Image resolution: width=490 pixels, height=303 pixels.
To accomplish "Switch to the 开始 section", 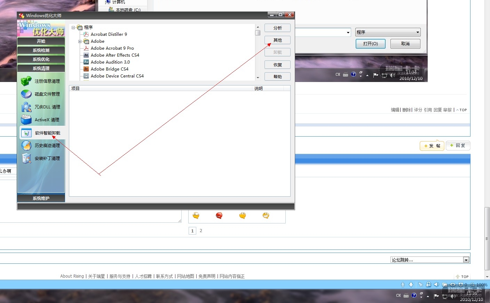I will (x=41, y=41).
